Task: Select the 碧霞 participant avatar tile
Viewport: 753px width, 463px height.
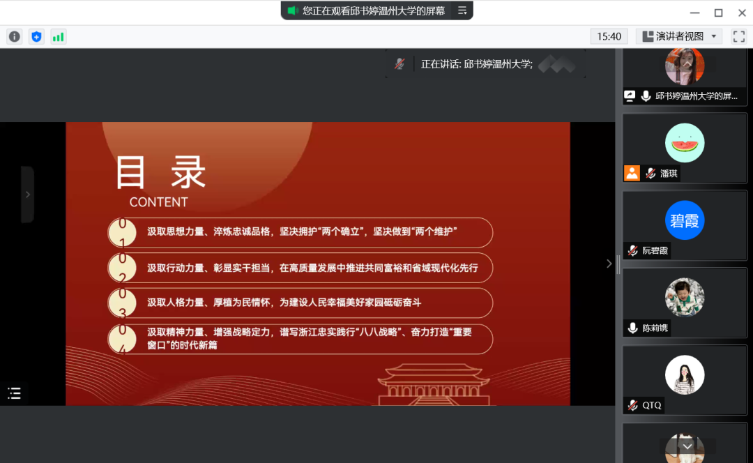Action: (x=684, y=220)
